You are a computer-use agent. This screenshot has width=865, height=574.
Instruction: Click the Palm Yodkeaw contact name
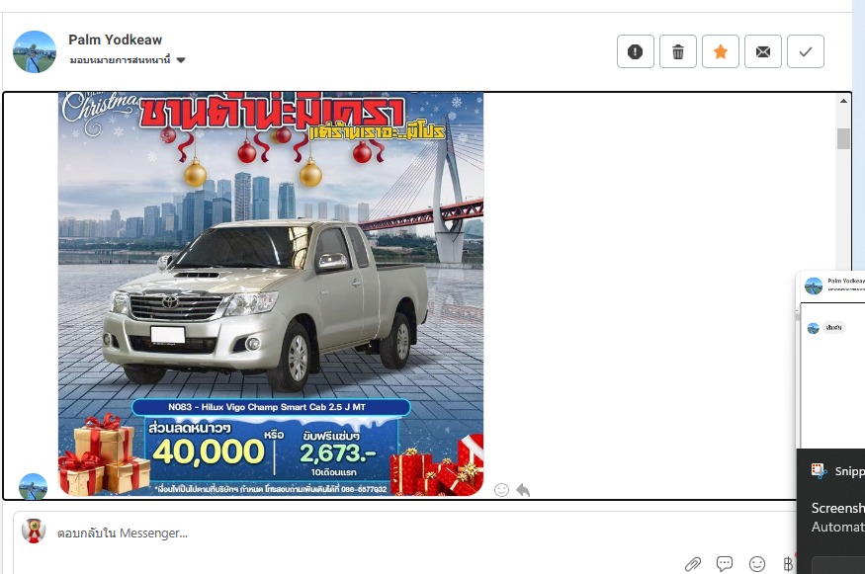115,40
